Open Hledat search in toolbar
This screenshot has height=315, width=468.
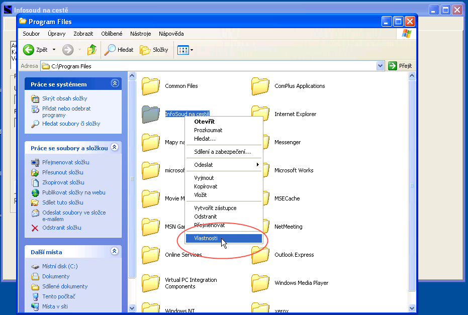(x=119, y=50)
